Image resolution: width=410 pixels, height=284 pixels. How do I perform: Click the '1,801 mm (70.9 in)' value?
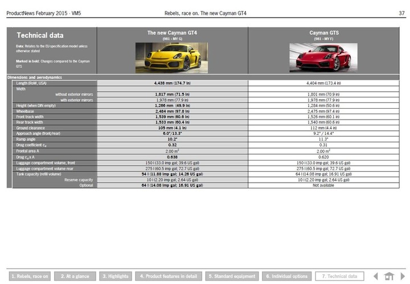coord(323,94)
